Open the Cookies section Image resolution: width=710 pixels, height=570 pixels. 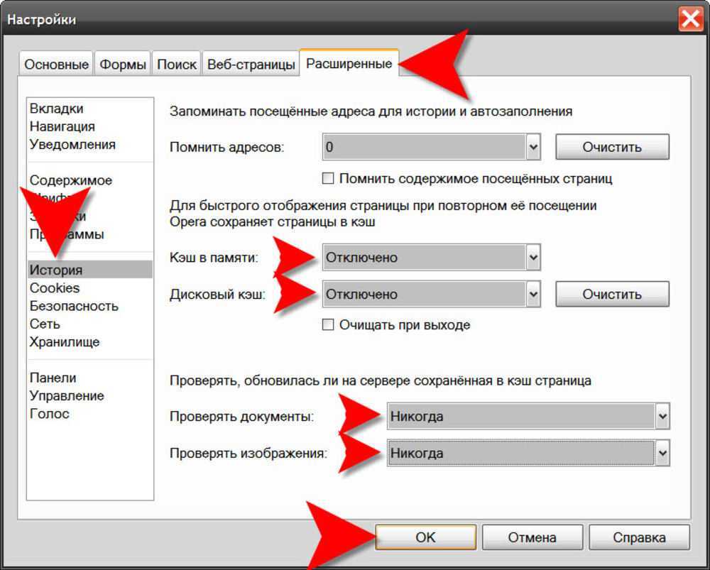coord(55,288)
